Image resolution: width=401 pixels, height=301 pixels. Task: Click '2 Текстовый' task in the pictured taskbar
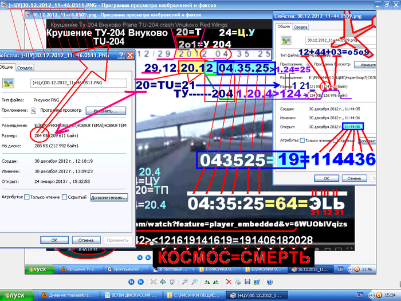173,269
